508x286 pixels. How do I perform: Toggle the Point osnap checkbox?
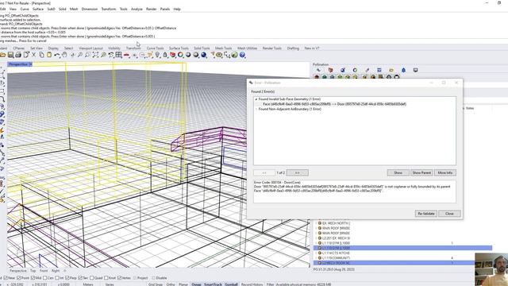tap(18, 278)
